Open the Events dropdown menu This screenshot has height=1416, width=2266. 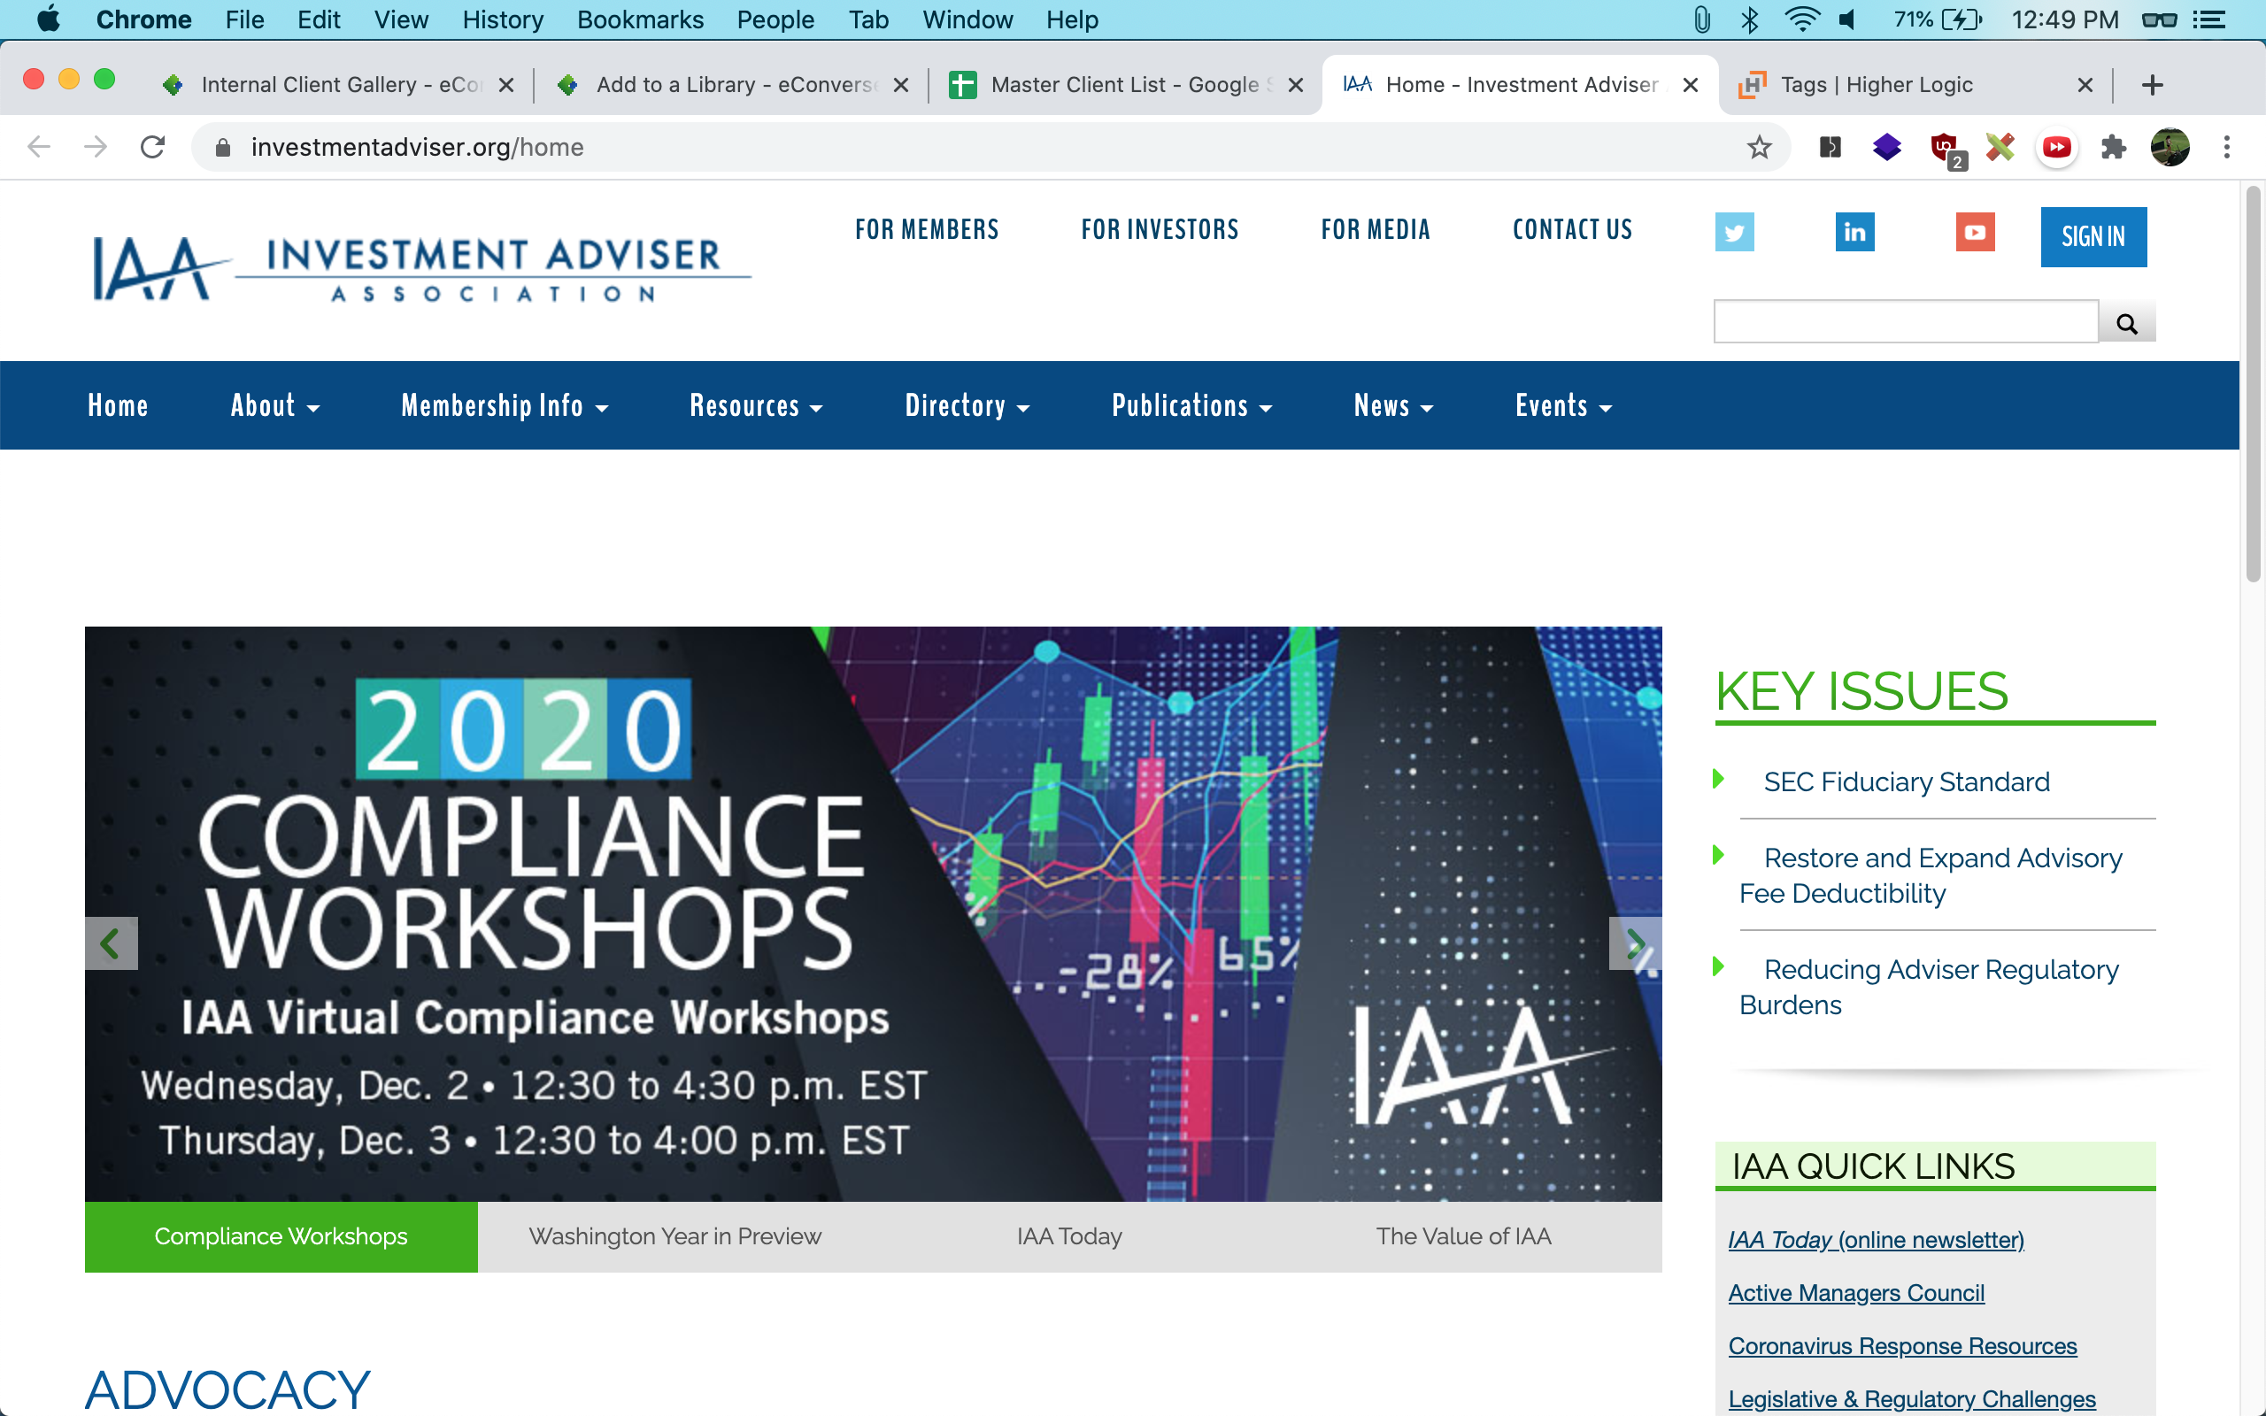point(1563,405)
